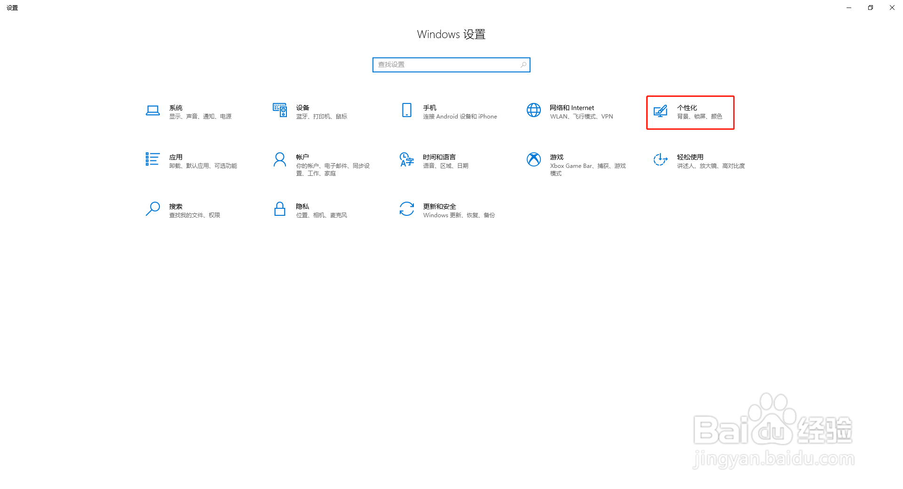Open the 设备 keyboard and speaker icon

pyautogui.click(x=280, y=110)
